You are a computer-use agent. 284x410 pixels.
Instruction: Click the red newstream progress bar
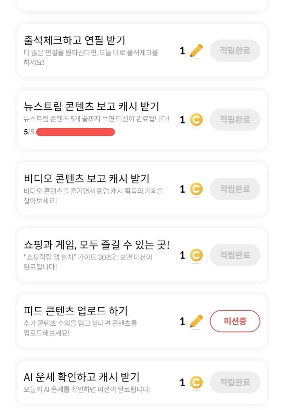75,132
